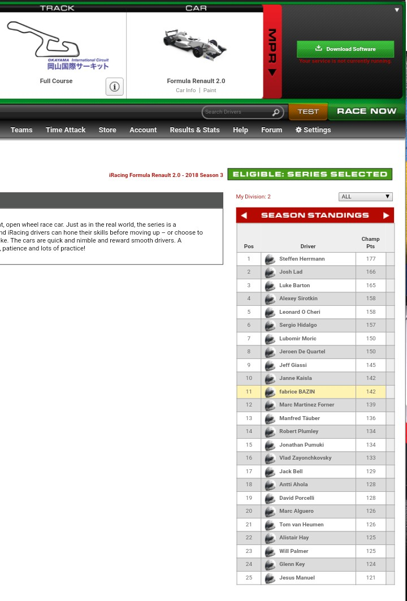Expand the MPR red panel arrow
The image size is (407, 601).
[272, 72]
